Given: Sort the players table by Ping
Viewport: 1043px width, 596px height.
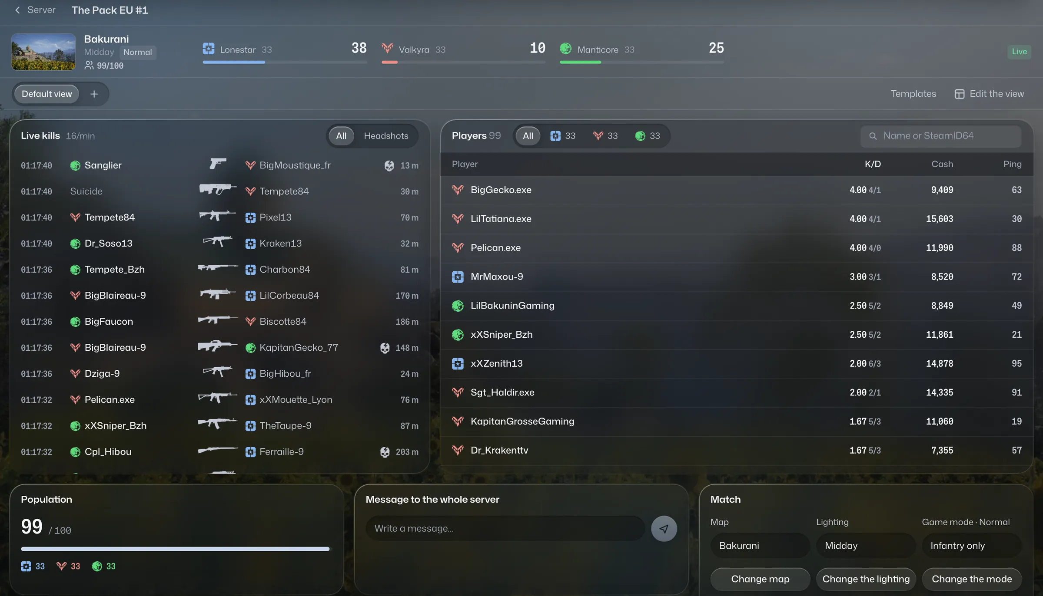Looking at the screenshot, I should click(x=1012, y=164).
